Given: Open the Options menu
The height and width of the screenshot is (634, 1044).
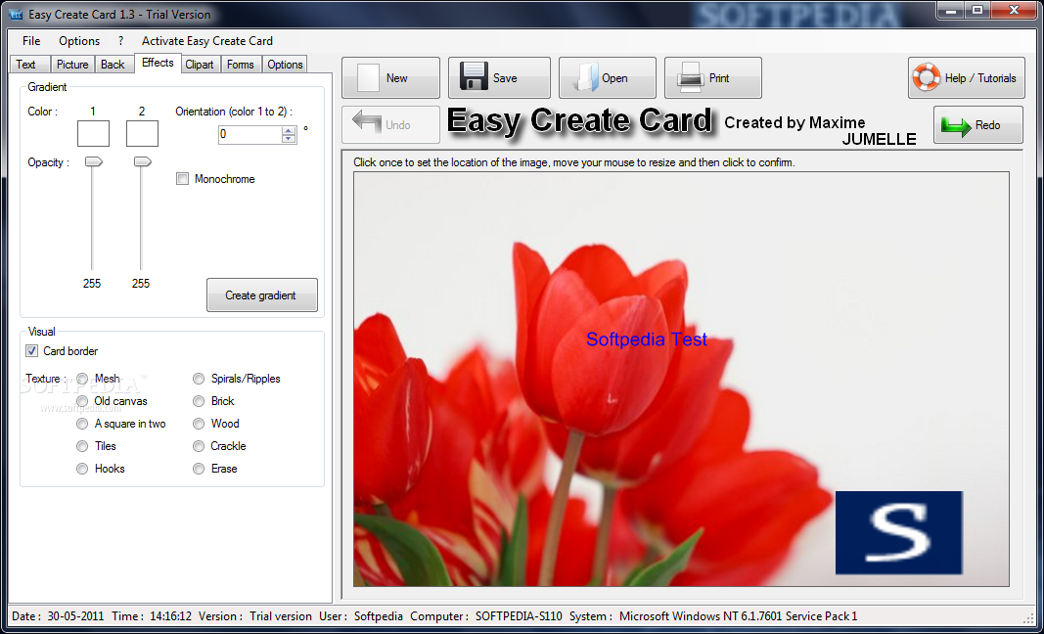Looking at the screenshot, I should click(79, 41).
